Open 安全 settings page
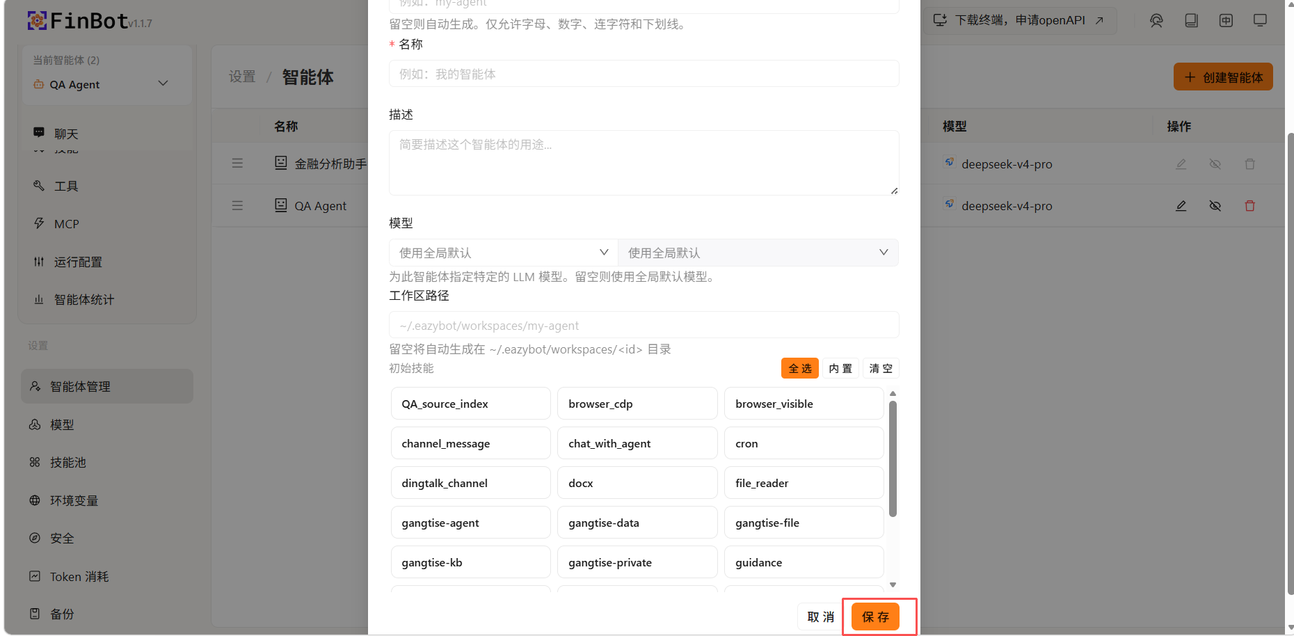 [x=107, y=539]
